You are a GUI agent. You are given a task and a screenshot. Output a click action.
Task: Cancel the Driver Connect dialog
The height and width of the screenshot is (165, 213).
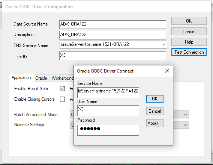[x=155, y=111]
